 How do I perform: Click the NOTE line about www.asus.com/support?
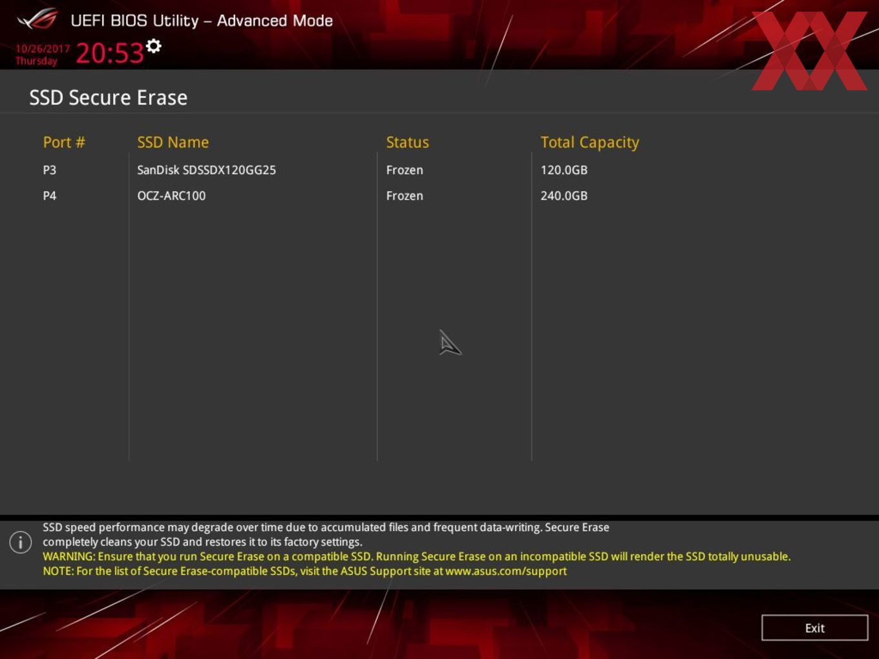(x=304, y=571)
